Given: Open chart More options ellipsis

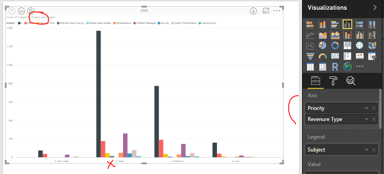Looking at the screenshot, I should pos(277,11).
